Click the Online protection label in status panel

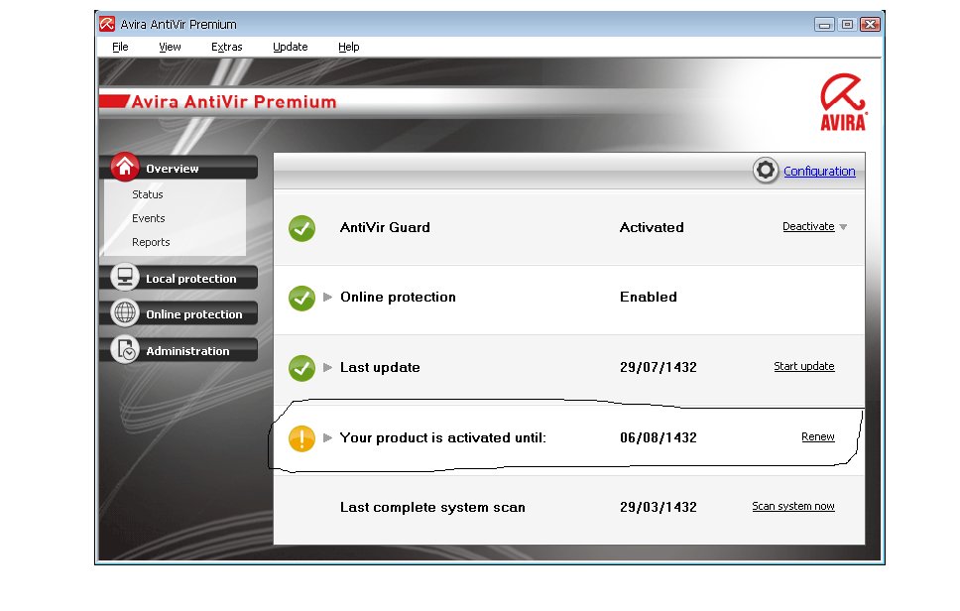[398, 297]
